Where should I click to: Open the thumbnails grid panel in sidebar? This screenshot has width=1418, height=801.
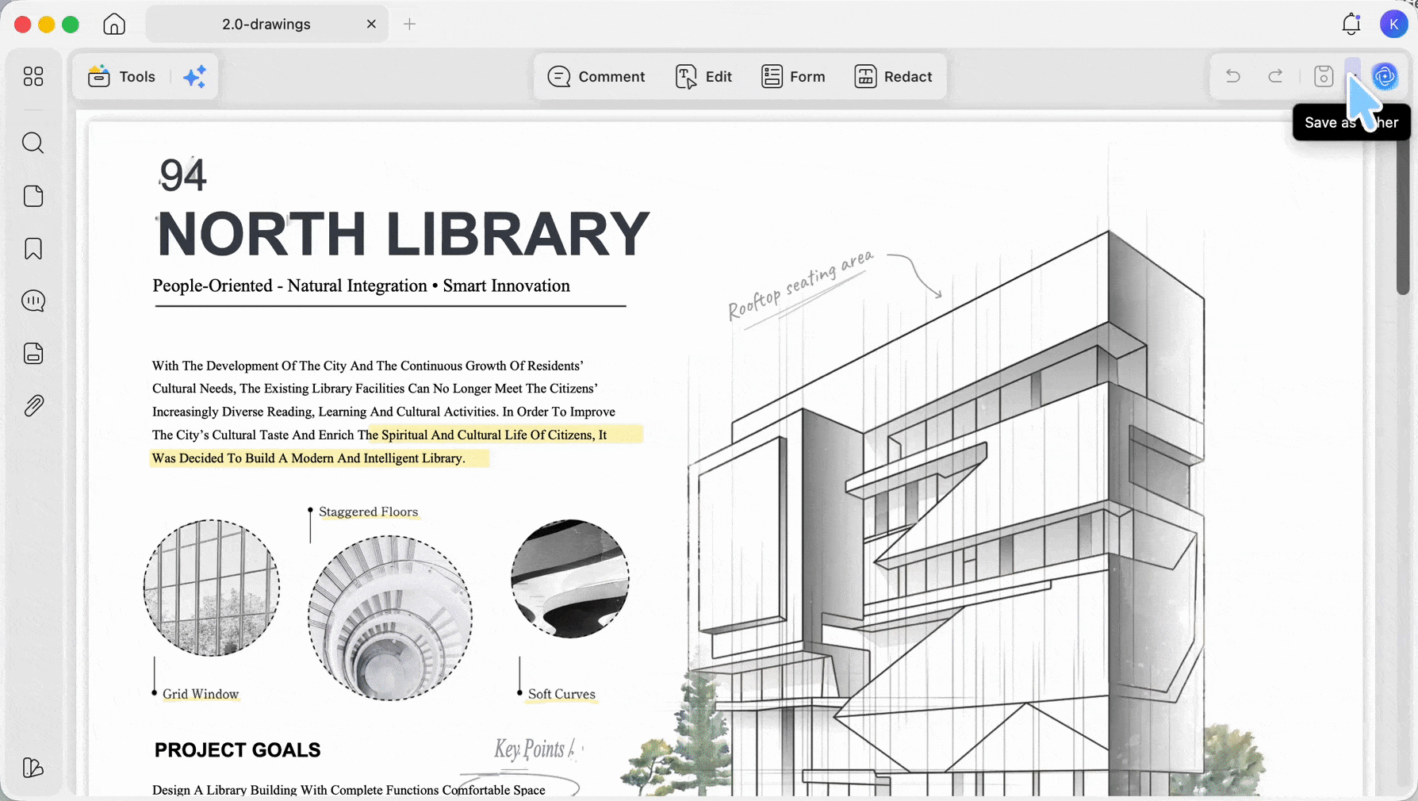point(33,76)
